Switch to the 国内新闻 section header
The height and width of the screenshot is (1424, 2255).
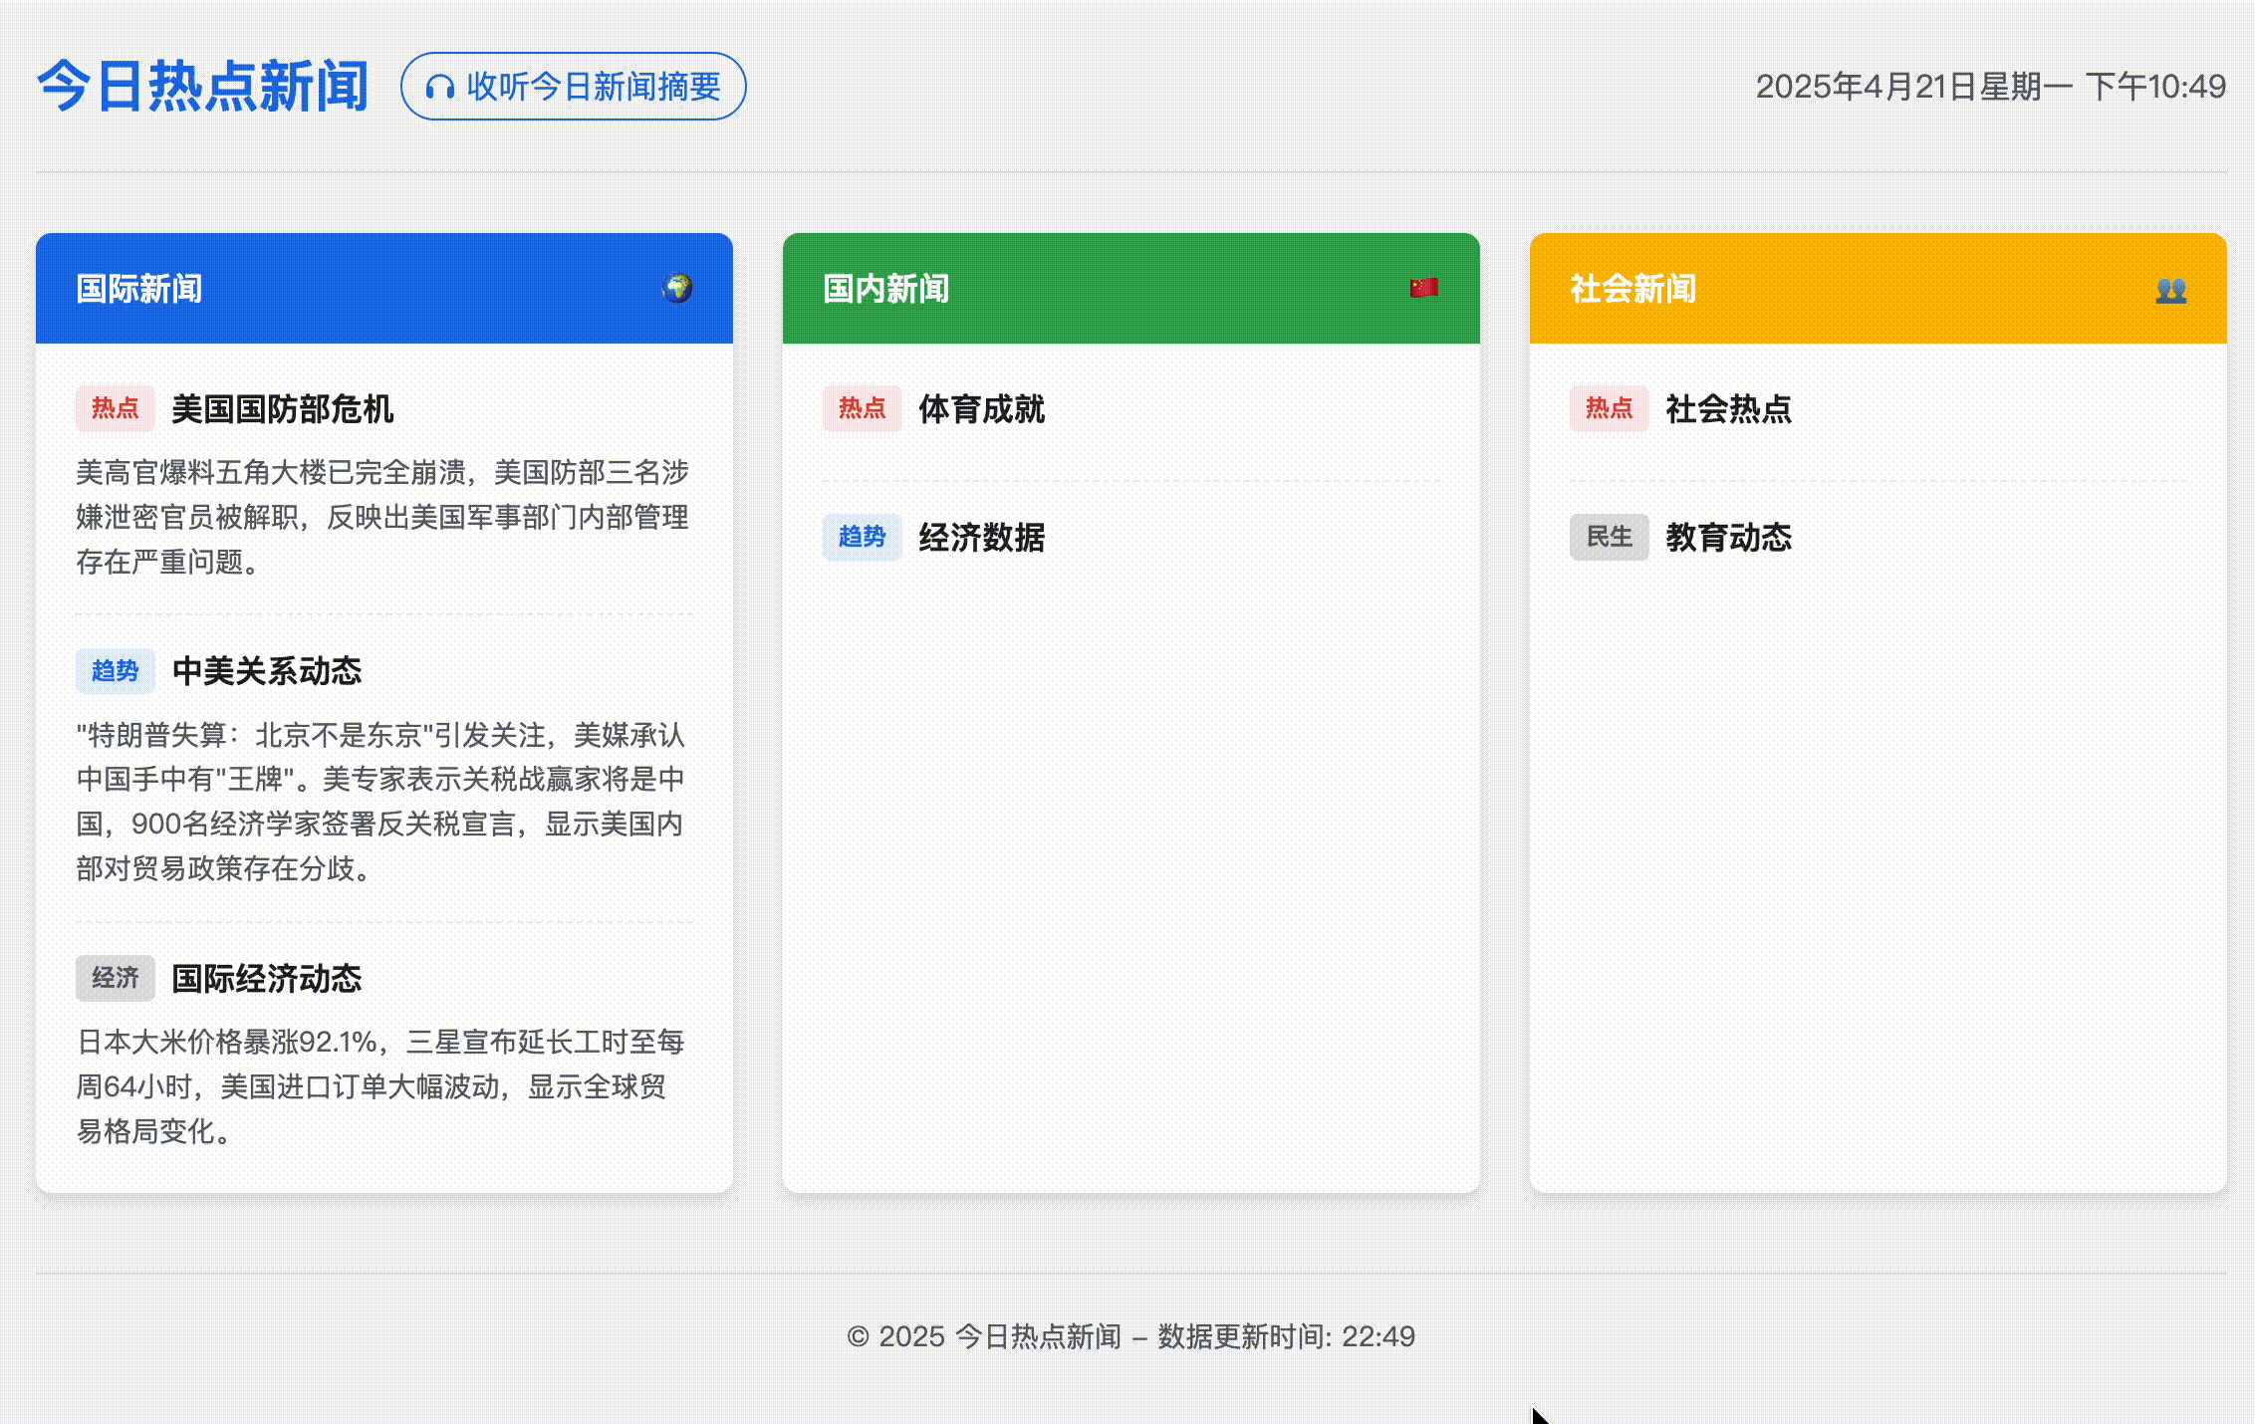(885, 286)
